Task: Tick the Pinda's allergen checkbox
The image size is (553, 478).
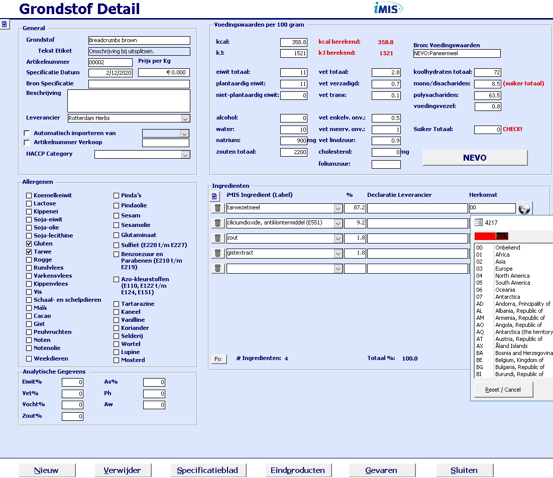Action: tap(116, 195)
